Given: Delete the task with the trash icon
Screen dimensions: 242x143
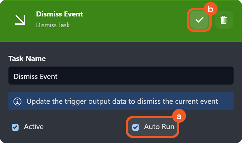Looking at the screenshot, I should pos(224,20).
